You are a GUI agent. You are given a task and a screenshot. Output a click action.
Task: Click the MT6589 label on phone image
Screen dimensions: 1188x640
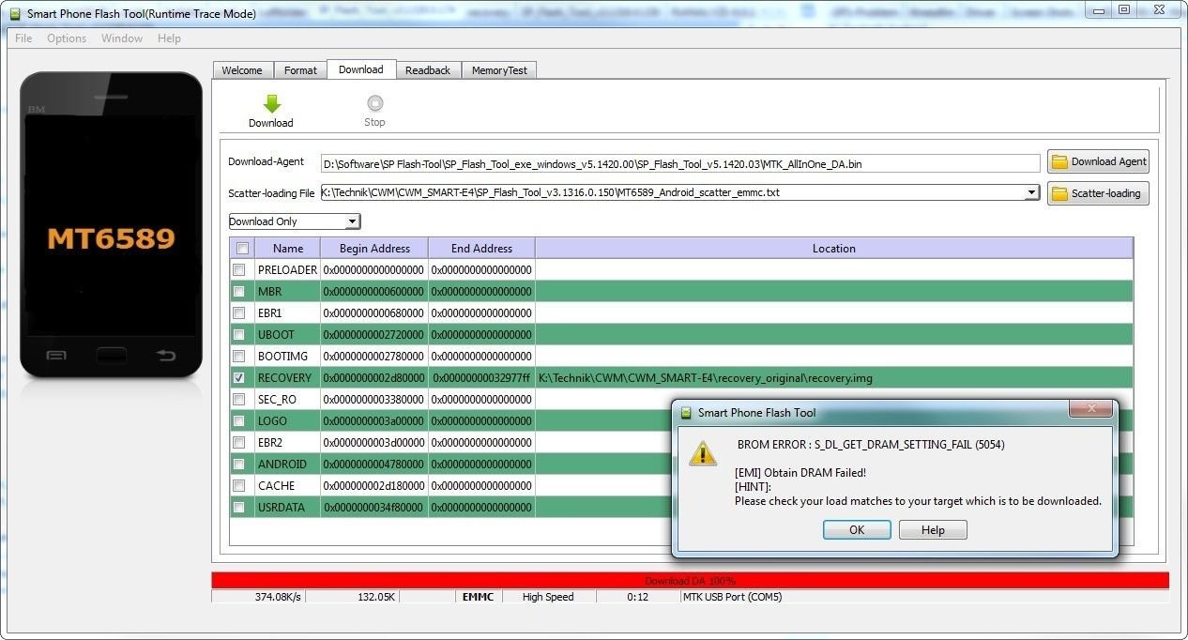(111, 238)
